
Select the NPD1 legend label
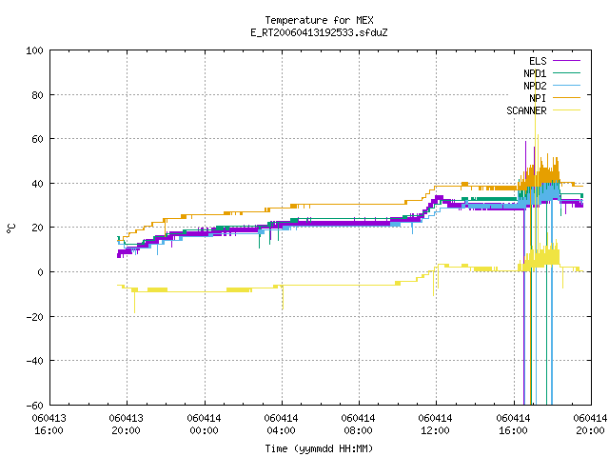(x=535, y=73)
